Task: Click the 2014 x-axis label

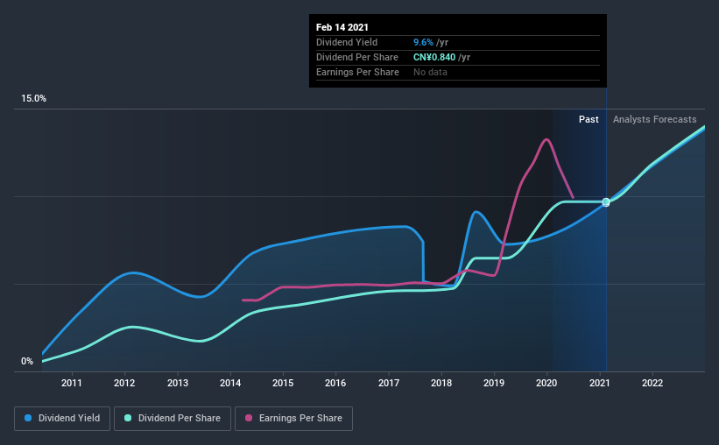Action: (230, 383)
